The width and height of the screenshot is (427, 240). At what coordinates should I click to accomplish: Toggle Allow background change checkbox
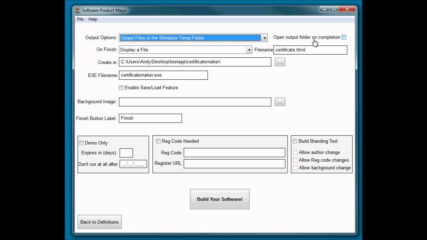295,168
